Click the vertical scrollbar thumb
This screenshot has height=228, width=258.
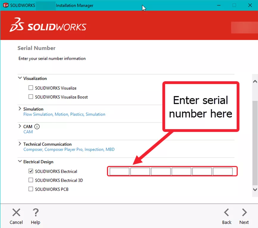(255, 143)
